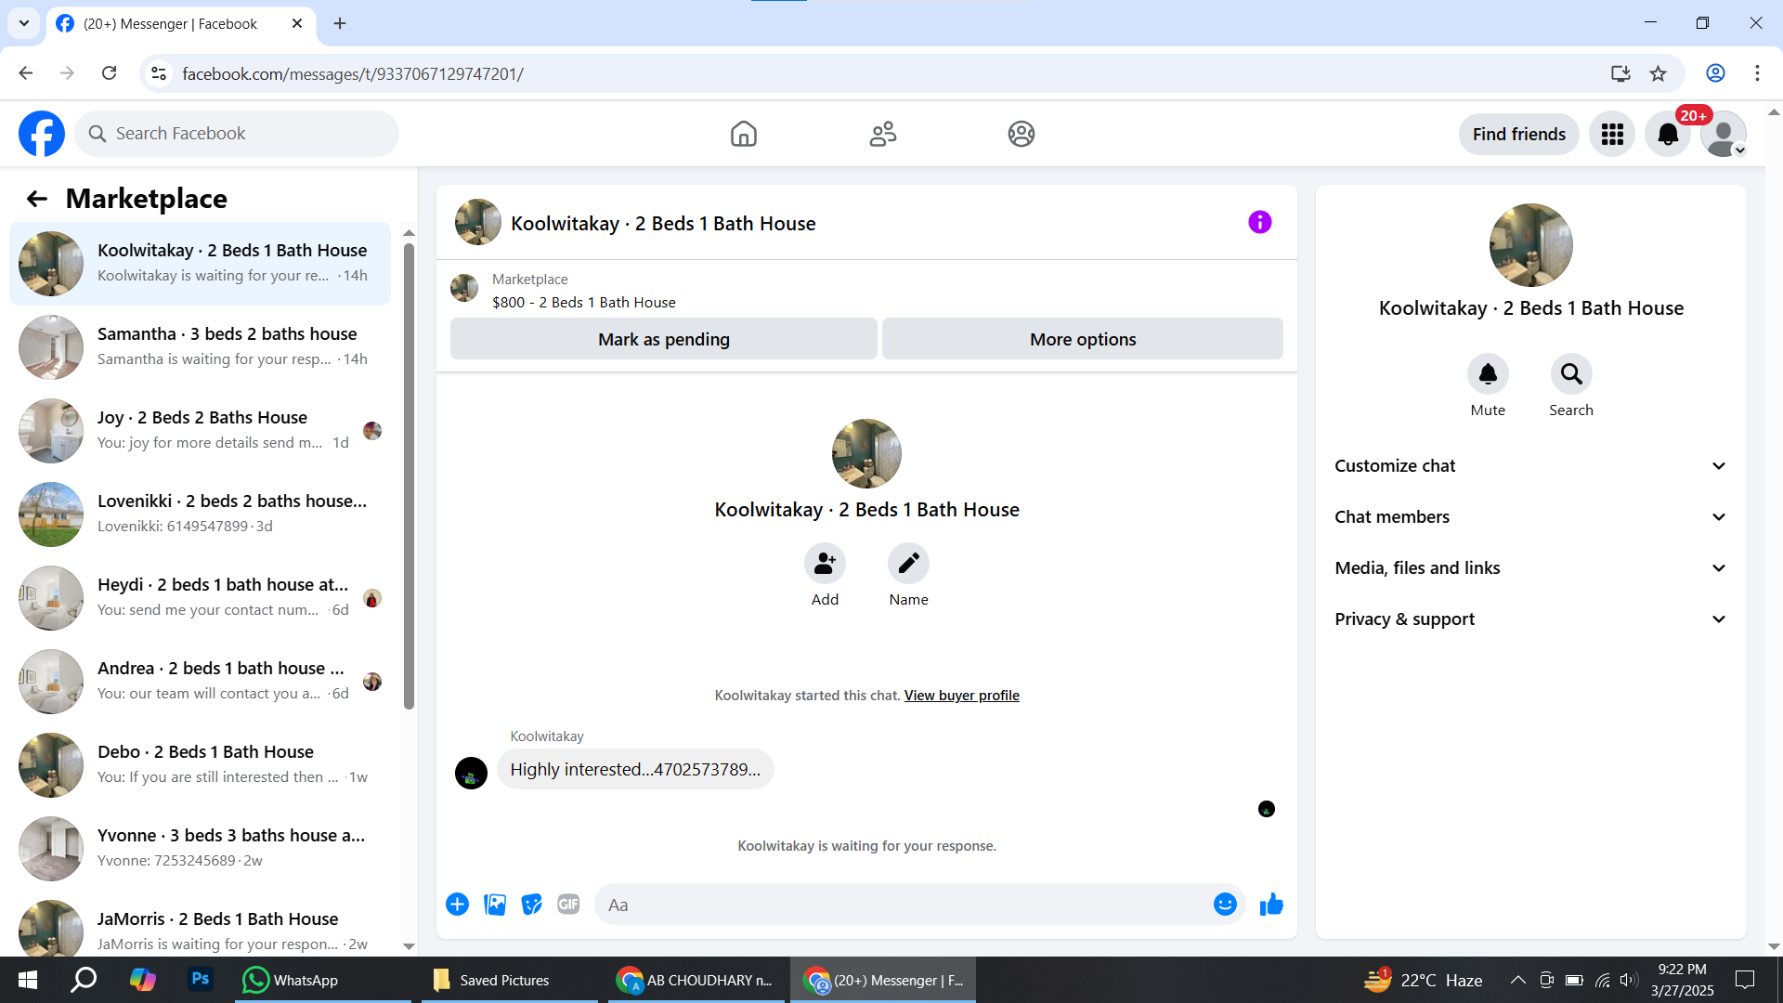
Task: Expand the Customize chat section
Action: coord(1530,466)
